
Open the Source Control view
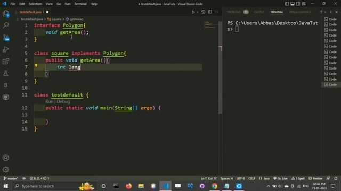point(6,38)
